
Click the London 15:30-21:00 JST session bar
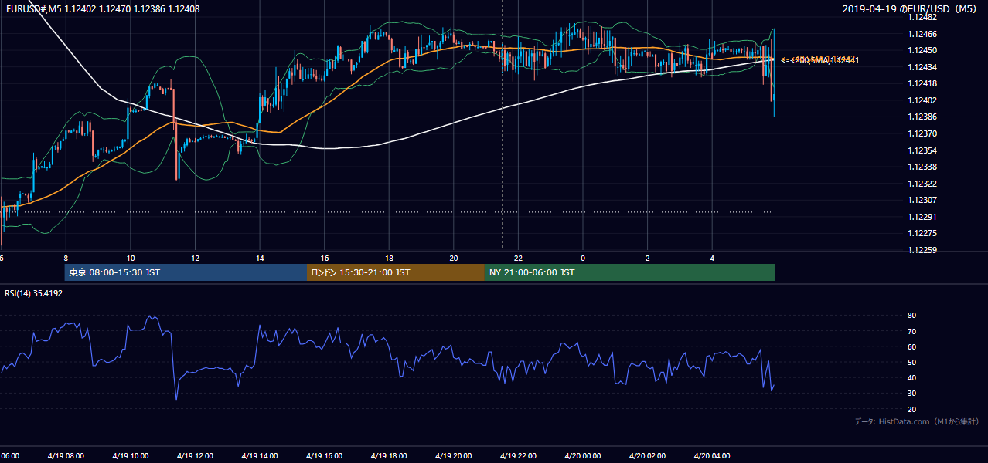click(x=396, y=272)
